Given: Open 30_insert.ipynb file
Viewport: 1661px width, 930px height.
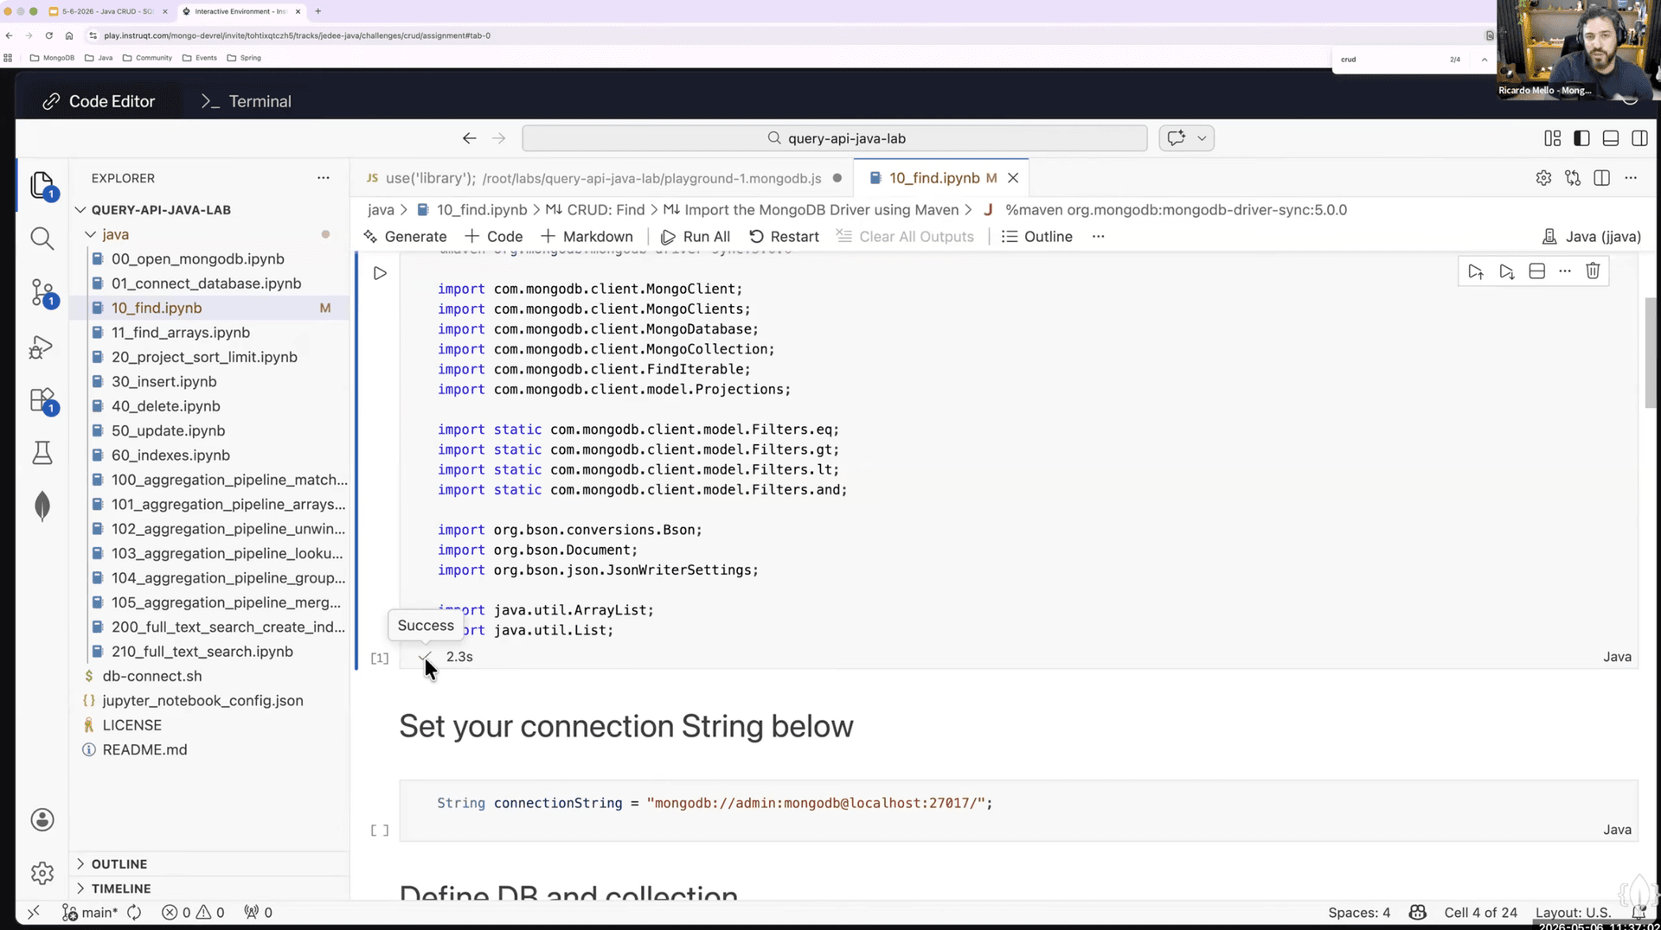Looking at the screenshot, I should click(x=164, y=382).
